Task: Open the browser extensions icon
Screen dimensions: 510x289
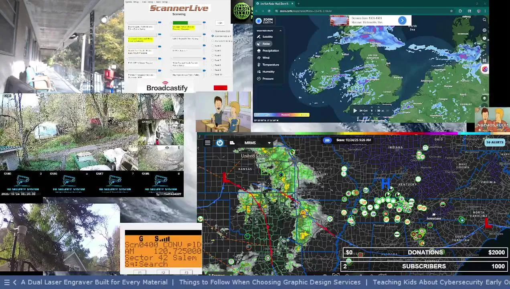Action: coord(460,11)
